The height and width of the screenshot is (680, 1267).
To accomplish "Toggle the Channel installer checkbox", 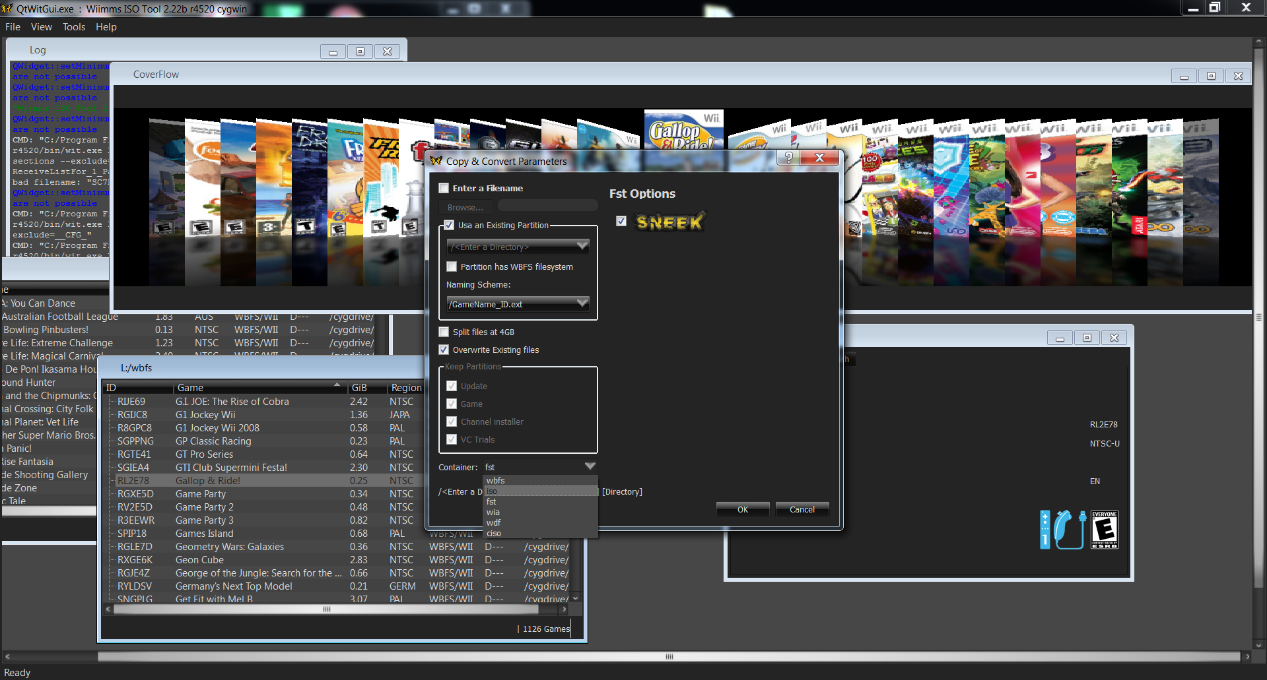I will (x=452, y=421).
